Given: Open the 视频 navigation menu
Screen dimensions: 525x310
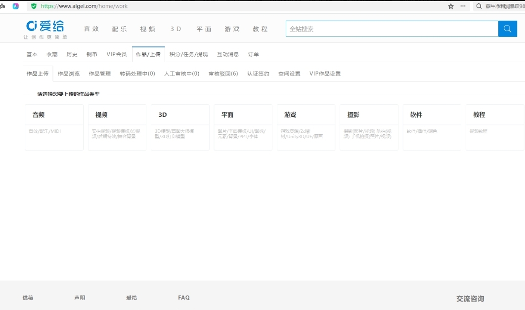Looking at the screenshot, I should pos(148,29).
